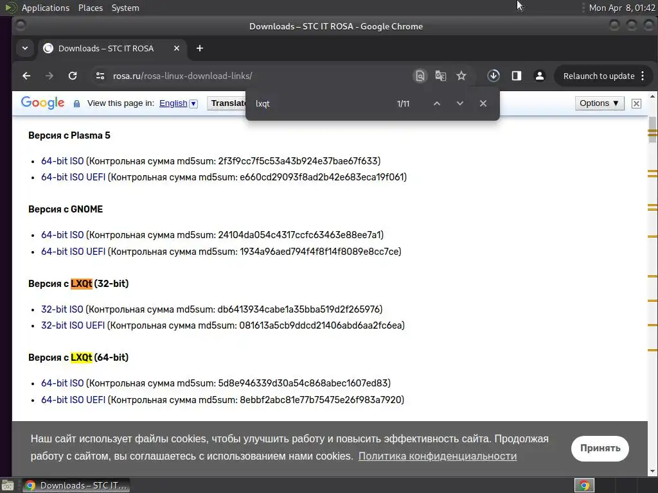Click the address bar URL

[x=182, y=76]
